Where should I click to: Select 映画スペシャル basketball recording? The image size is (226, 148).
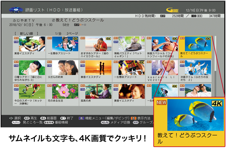(162, 47)
